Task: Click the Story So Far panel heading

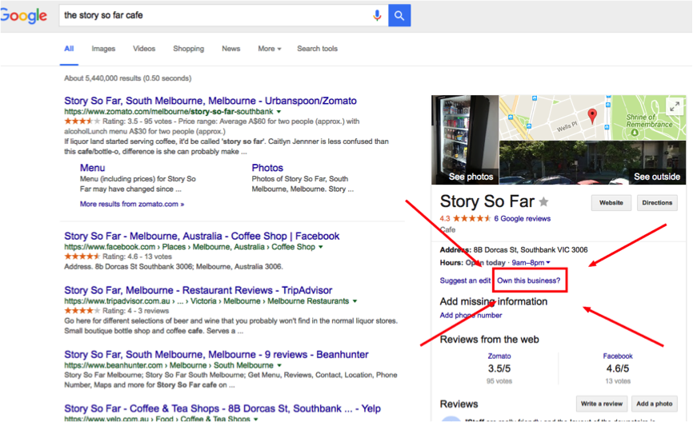Action: [487, 201]
